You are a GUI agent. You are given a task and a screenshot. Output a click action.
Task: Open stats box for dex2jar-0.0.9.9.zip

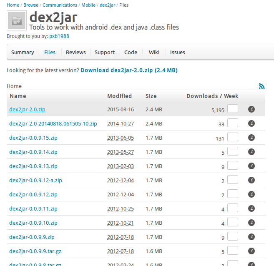(x=233, y=236)
